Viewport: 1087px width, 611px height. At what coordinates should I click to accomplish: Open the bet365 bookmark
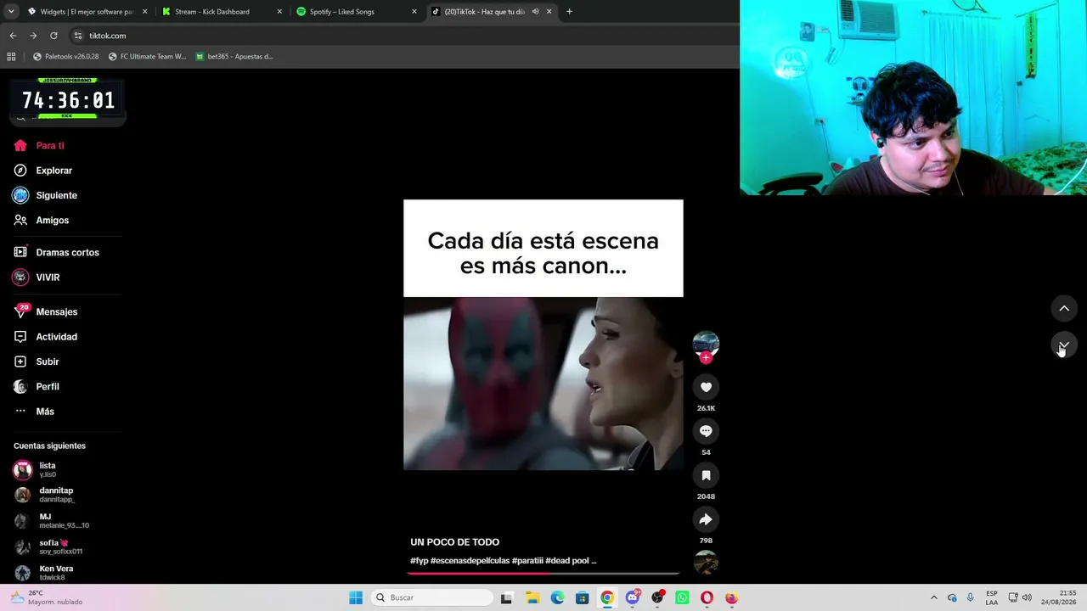(234, 57)
